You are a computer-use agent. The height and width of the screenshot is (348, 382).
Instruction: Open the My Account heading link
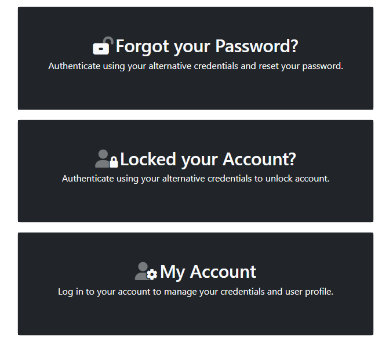pos(208,271)
